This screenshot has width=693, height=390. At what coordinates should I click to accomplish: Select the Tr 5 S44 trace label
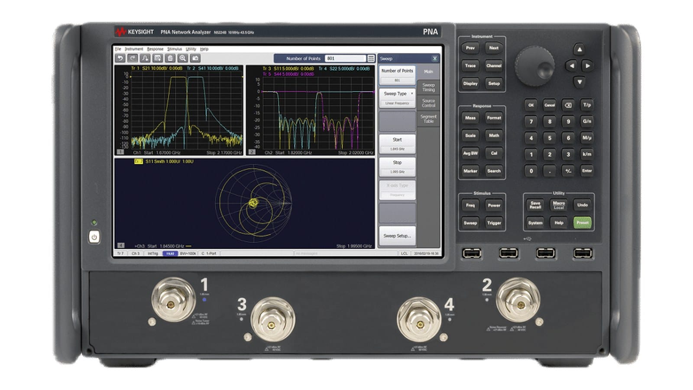[288, 74]
